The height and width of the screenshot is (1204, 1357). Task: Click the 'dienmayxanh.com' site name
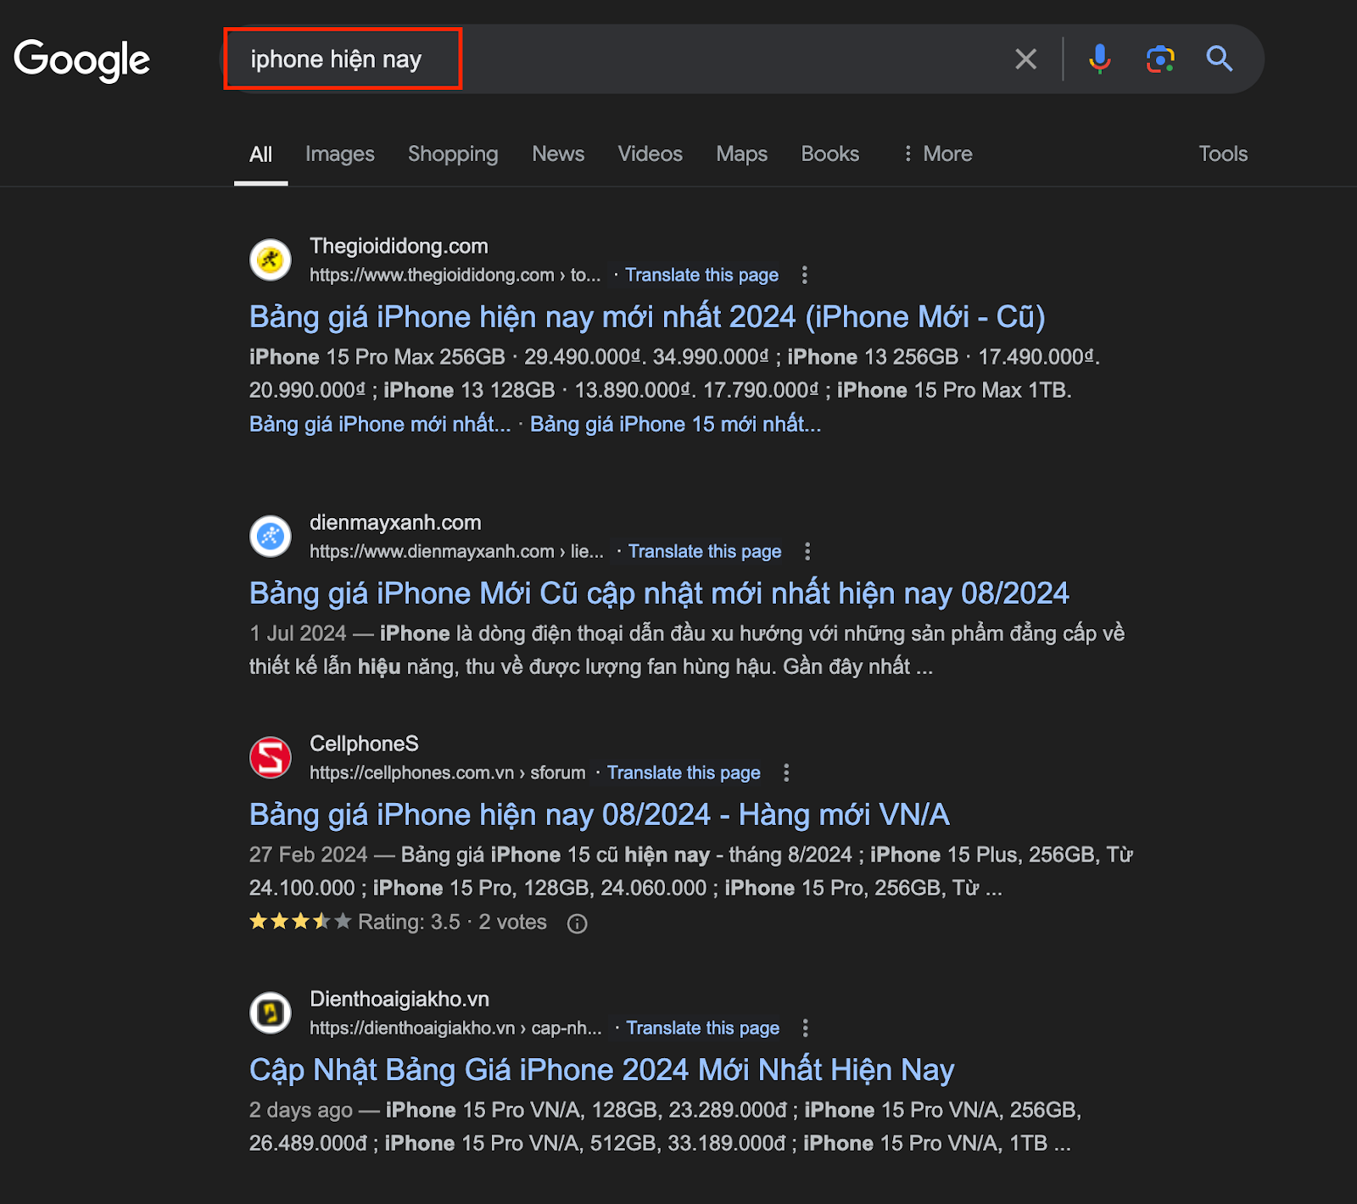[395, 522]
